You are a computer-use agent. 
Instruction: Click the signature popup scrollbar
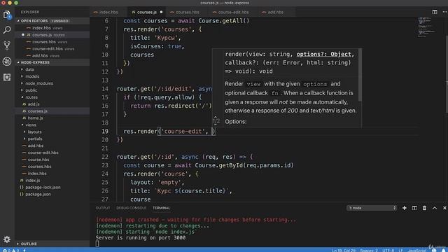pyautogui.click(x=360, y=75)
